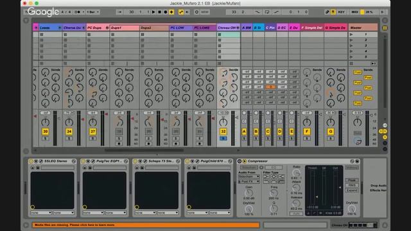The height and width of the screenshot is (231, 411).
Task: Open Compressor Audio From Sidechain dropdown
Action: (x=249, y=176)
